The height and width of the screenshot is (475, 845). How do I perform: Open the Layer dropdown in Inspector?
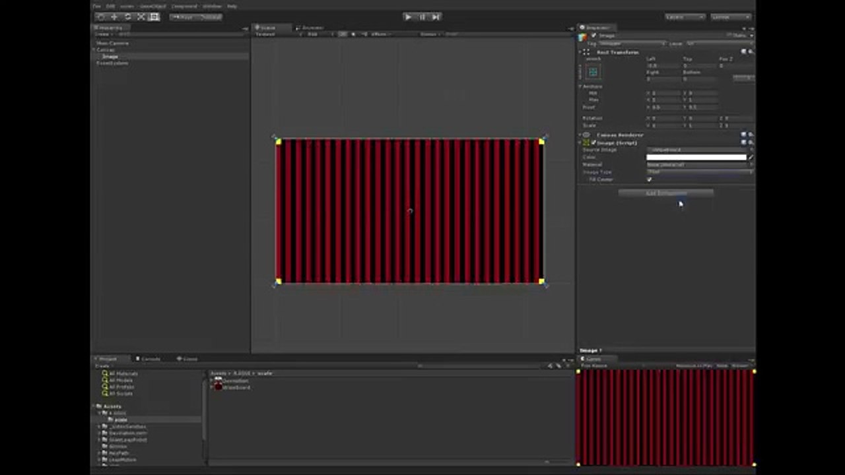(720, 44)
